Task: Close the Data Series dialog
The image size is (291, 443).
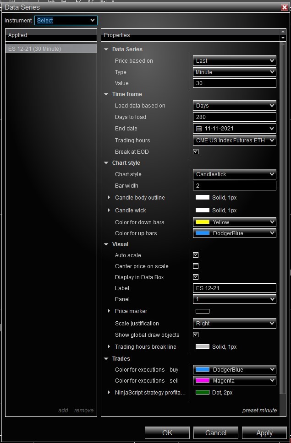Action: [285, 7]
